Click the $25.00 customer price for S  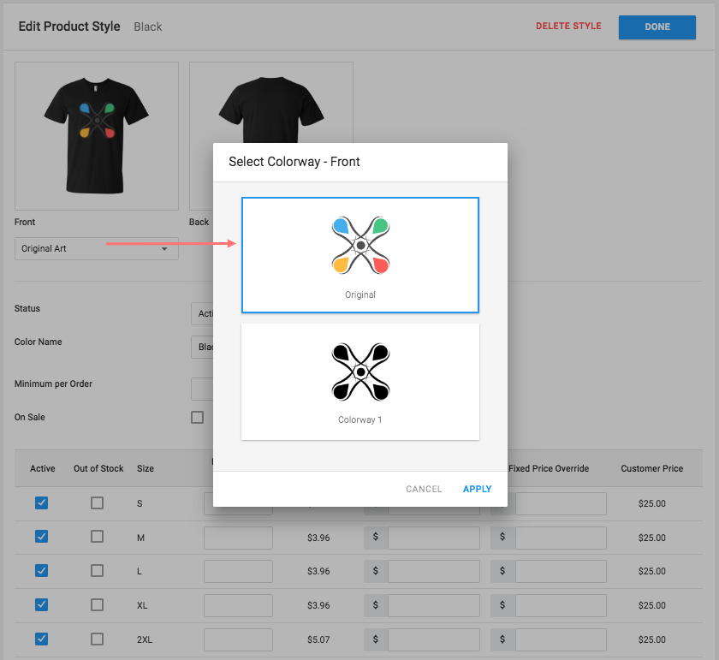[x=651, y=503]
